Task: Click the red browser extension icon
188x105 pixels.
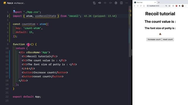Action: tap(176, 6)
